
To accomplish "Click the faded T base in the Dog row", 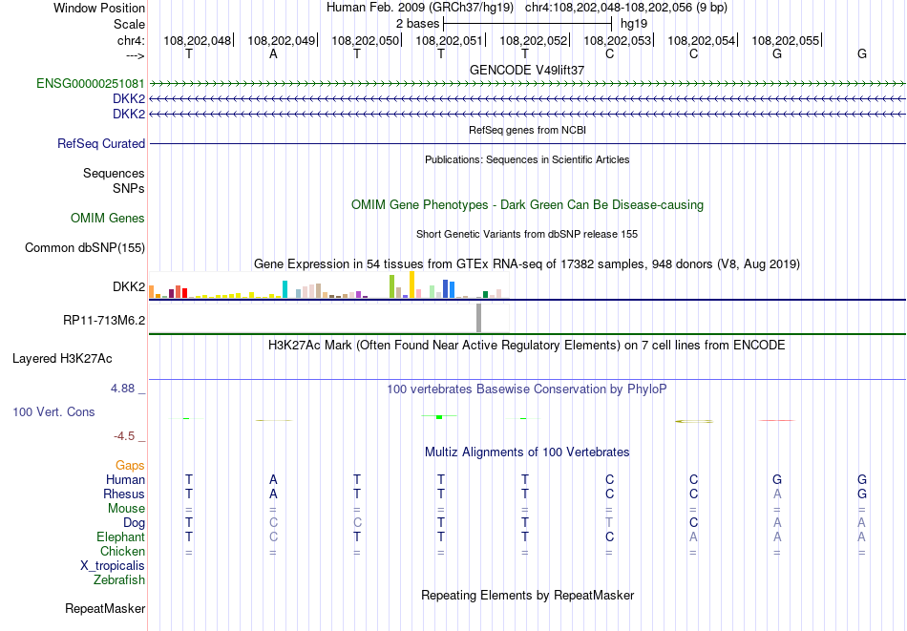I will (609, 523).
